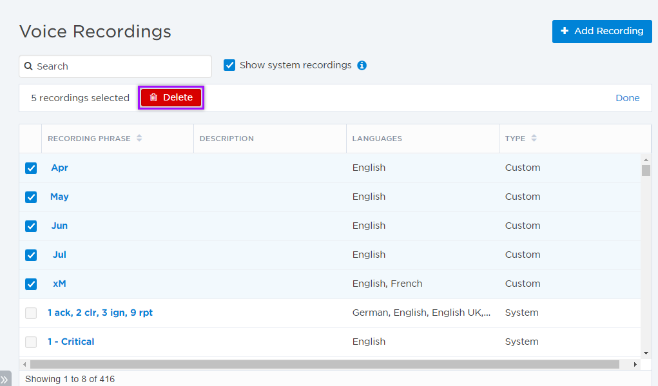
Task: Delete the 5 selected recordings
Action: pyautogui.click(x=171, y=98)
